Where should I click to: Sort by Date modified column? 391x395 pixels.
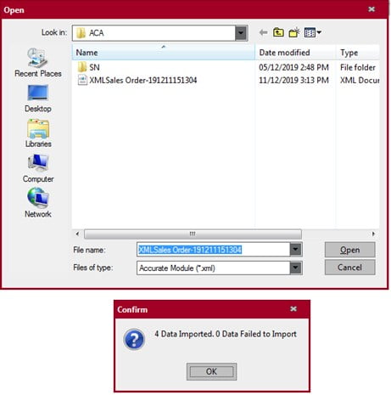coord(295,53)
